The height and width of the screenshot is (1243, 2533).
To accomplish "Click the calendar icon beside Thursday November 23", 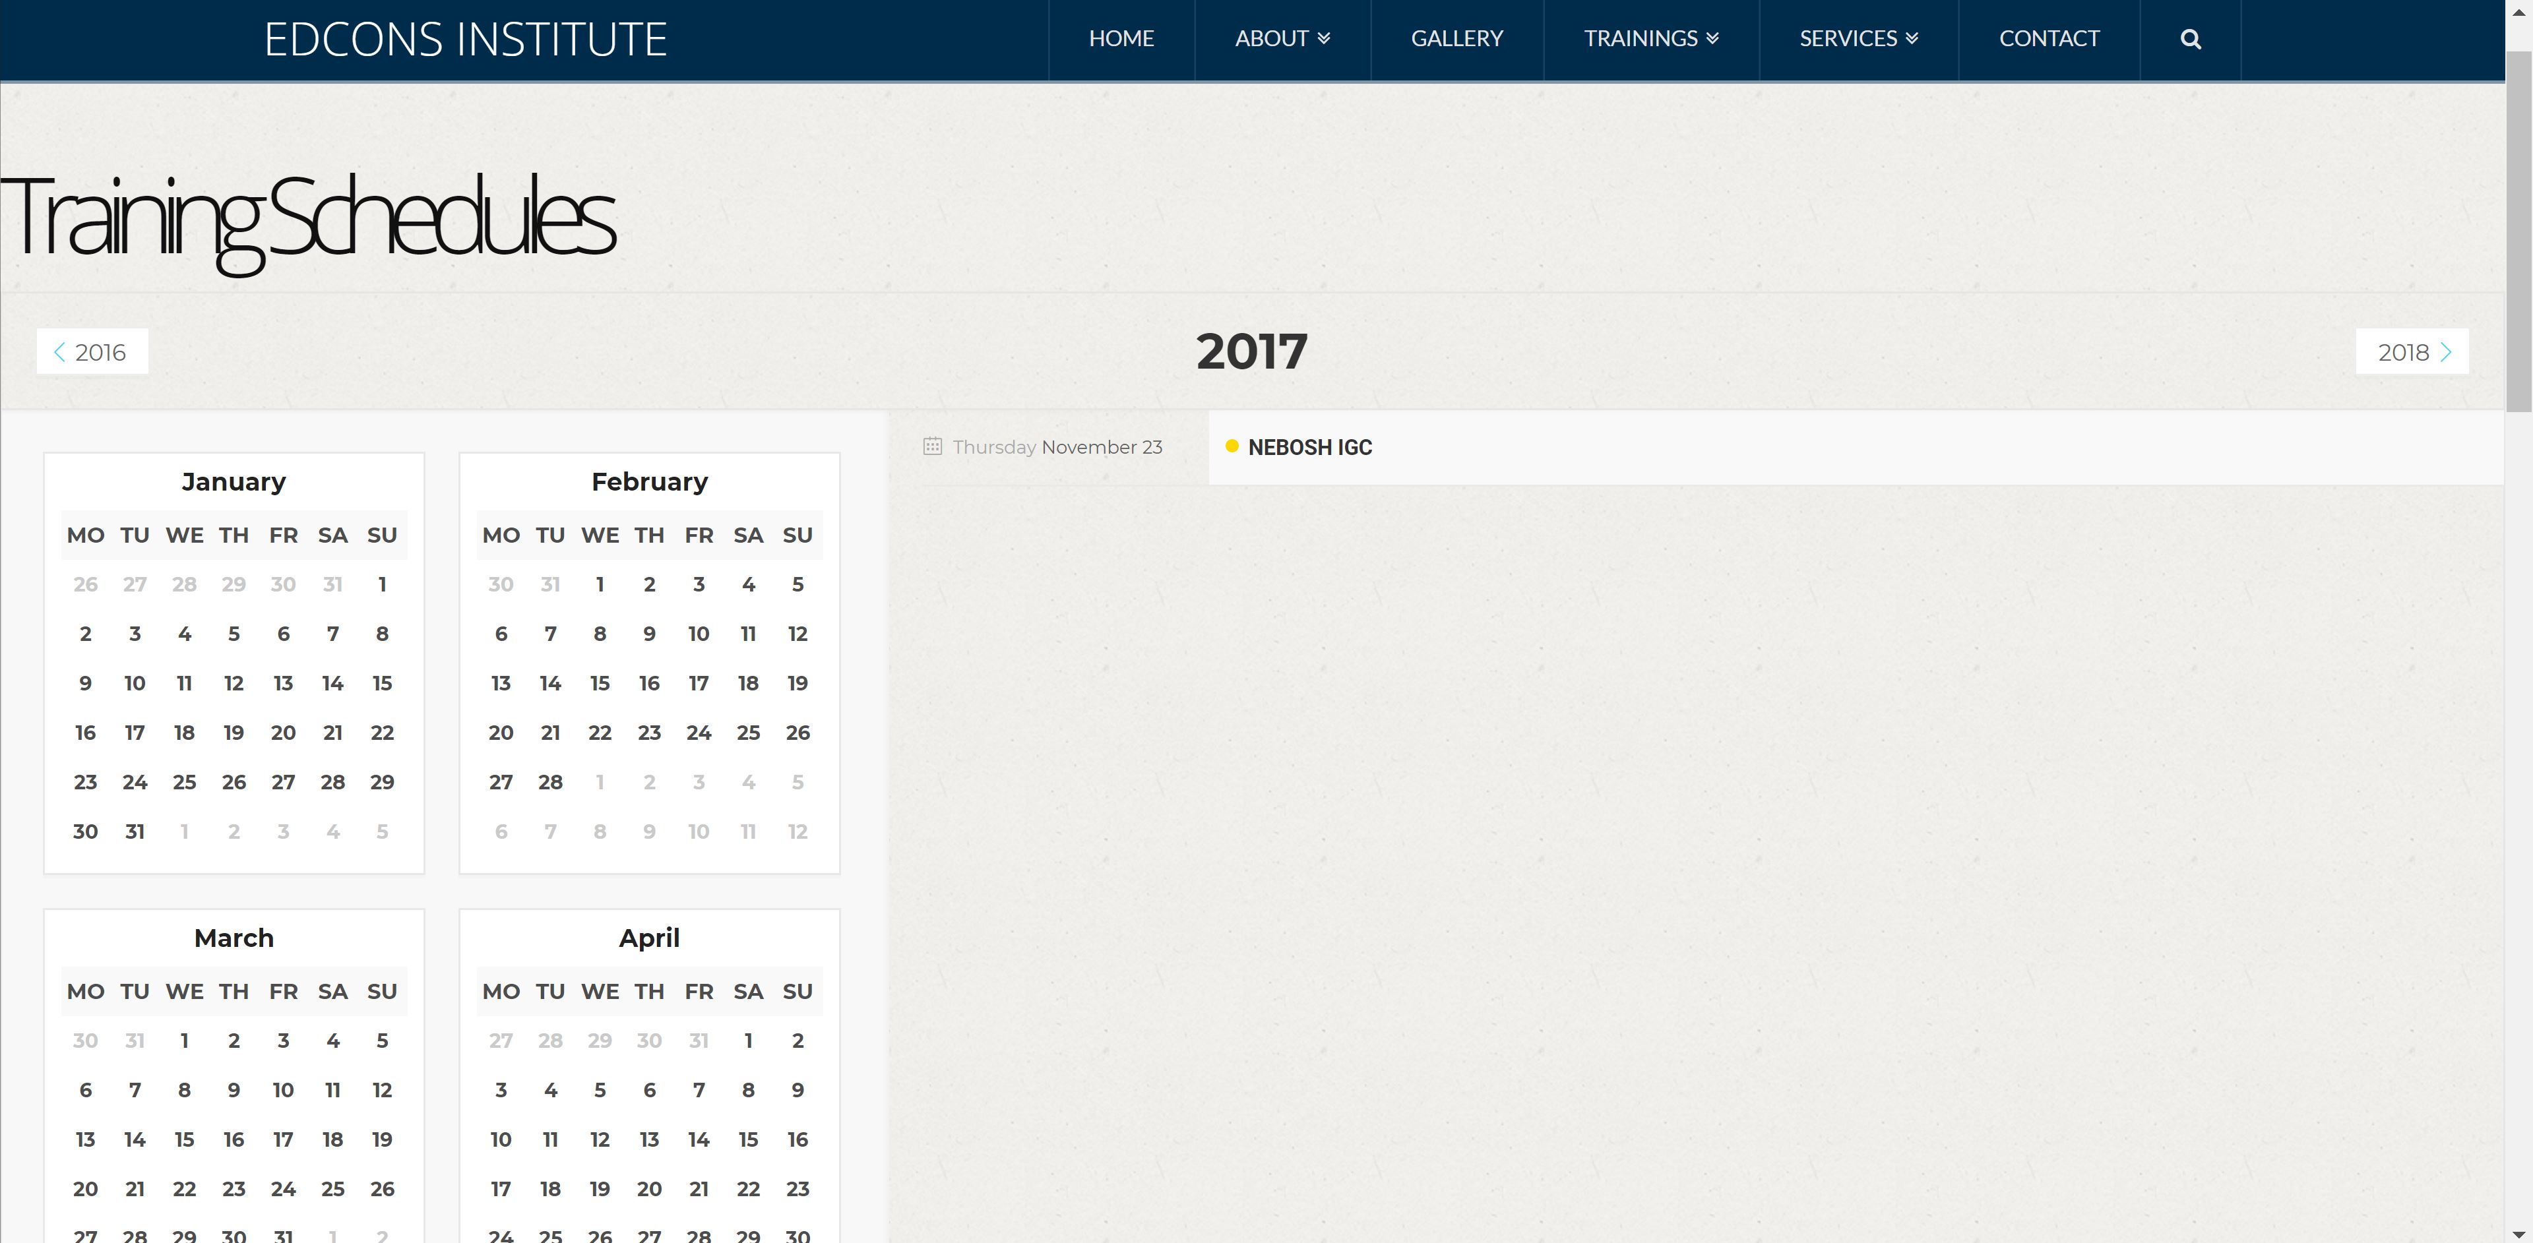I will tap(932, 446).
